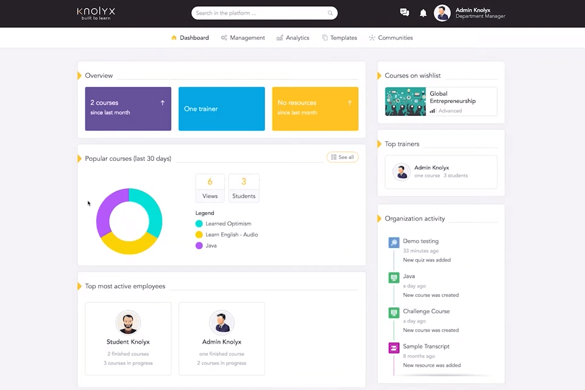
Task: Click the Java course activity icon
Action: tap(394, 278)
